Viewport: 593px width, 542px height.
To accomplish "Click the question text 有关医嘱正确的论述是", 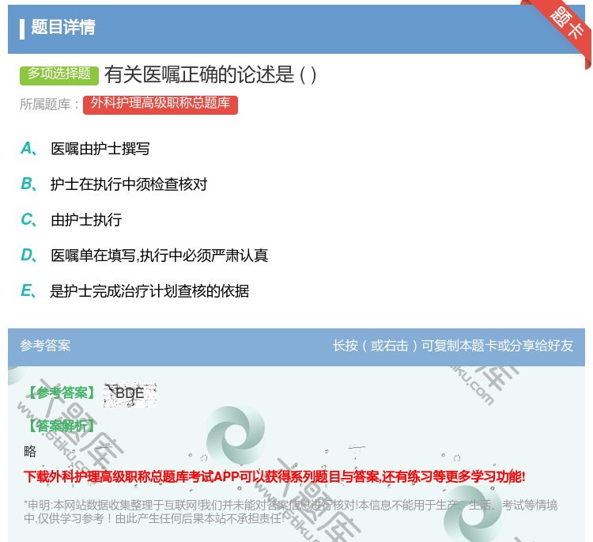I will [x=210, y=74].
